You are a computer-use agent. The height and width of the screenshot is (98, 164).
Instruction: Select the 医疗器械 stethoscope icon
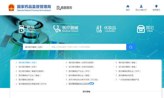(x=57, y=29)
